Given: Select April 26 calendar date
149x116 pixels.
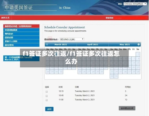Looking at the screenshot, I should coord(84,72).
